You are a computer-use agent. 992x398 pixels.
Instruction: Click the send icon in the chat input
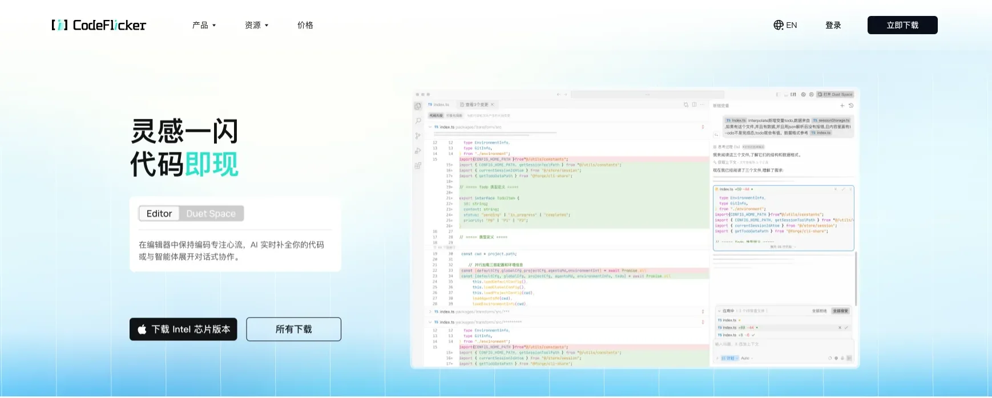point(849,358)
